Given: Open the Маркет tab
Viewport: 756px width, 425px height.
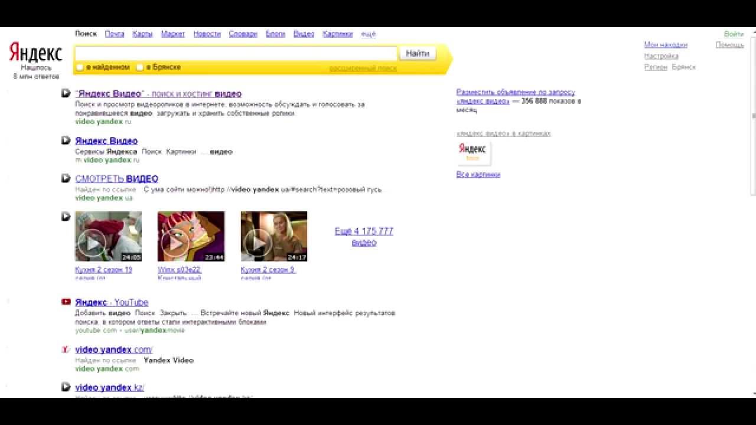Looking at the screenshot, I should (173, 34).
